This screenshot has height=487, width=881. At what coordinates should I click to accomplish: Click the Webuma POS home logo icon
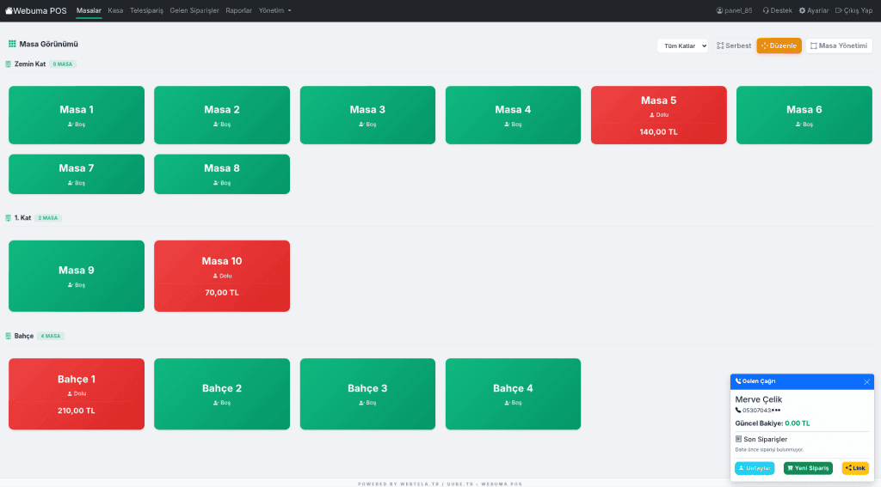[9, 10]
